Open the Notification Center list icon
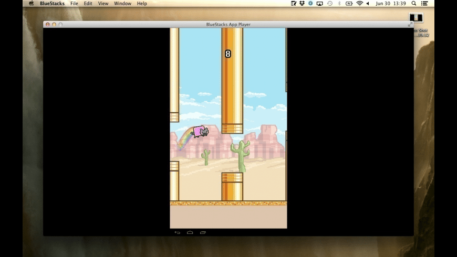Image resolution: width=457 pixels, height=257 pixels. 424,4
